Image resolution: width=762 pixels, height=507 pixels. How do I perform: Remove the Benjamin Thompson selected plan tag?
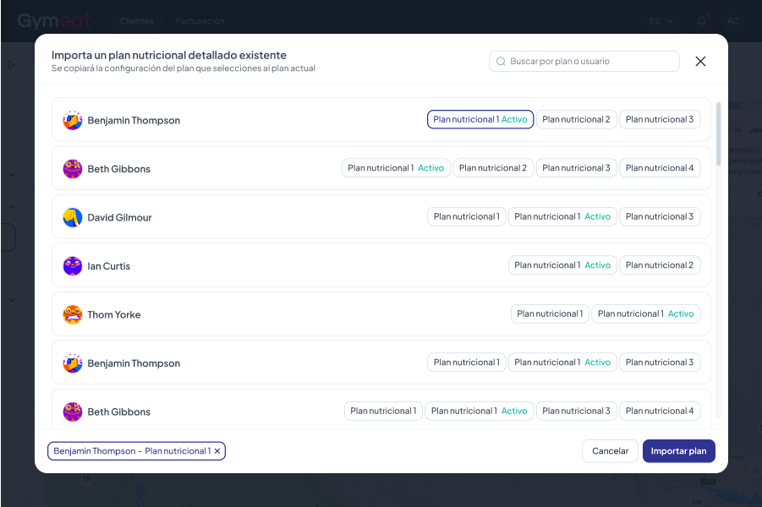(217, 451)
